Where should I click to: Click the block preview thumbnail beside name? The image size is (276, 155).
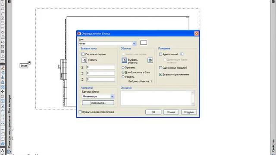(144, 43)
